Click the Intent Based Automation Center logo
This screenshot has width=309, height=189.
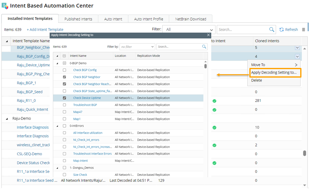click(5, 6)
